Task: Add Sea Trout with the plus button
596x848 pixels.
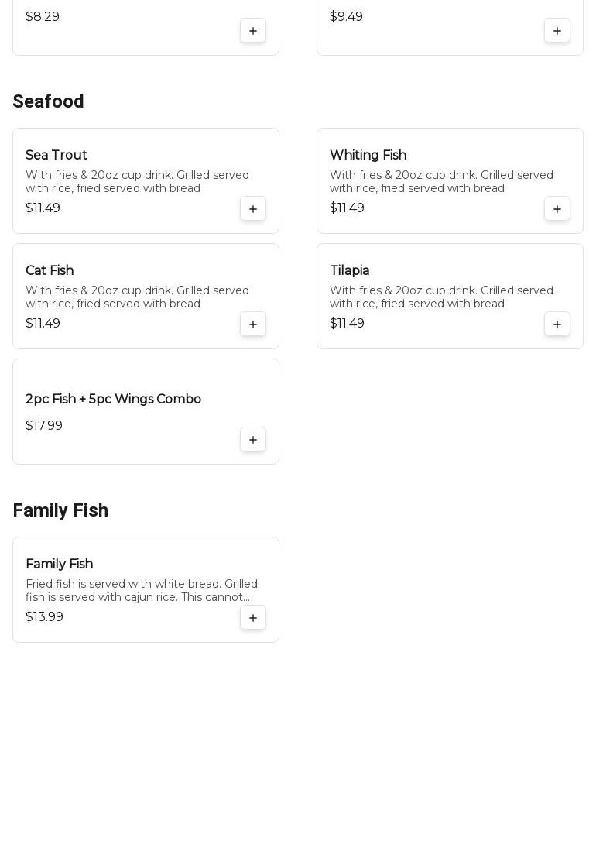Action: 253,209
